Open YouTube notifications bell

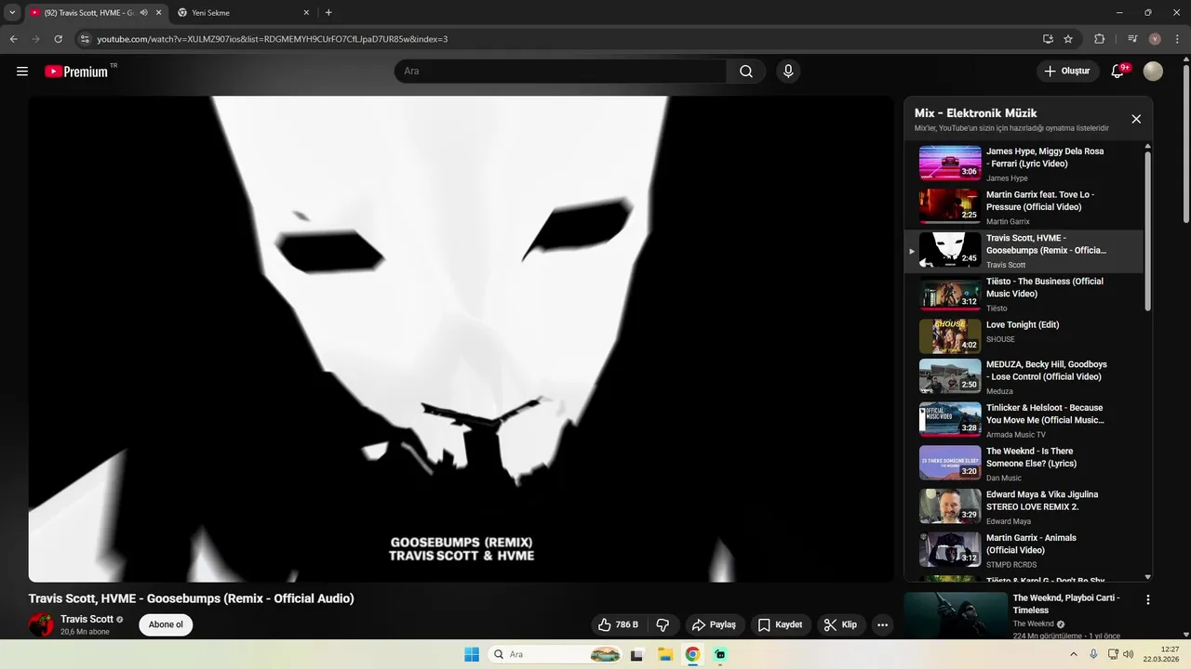click(x=1118, y=72)
